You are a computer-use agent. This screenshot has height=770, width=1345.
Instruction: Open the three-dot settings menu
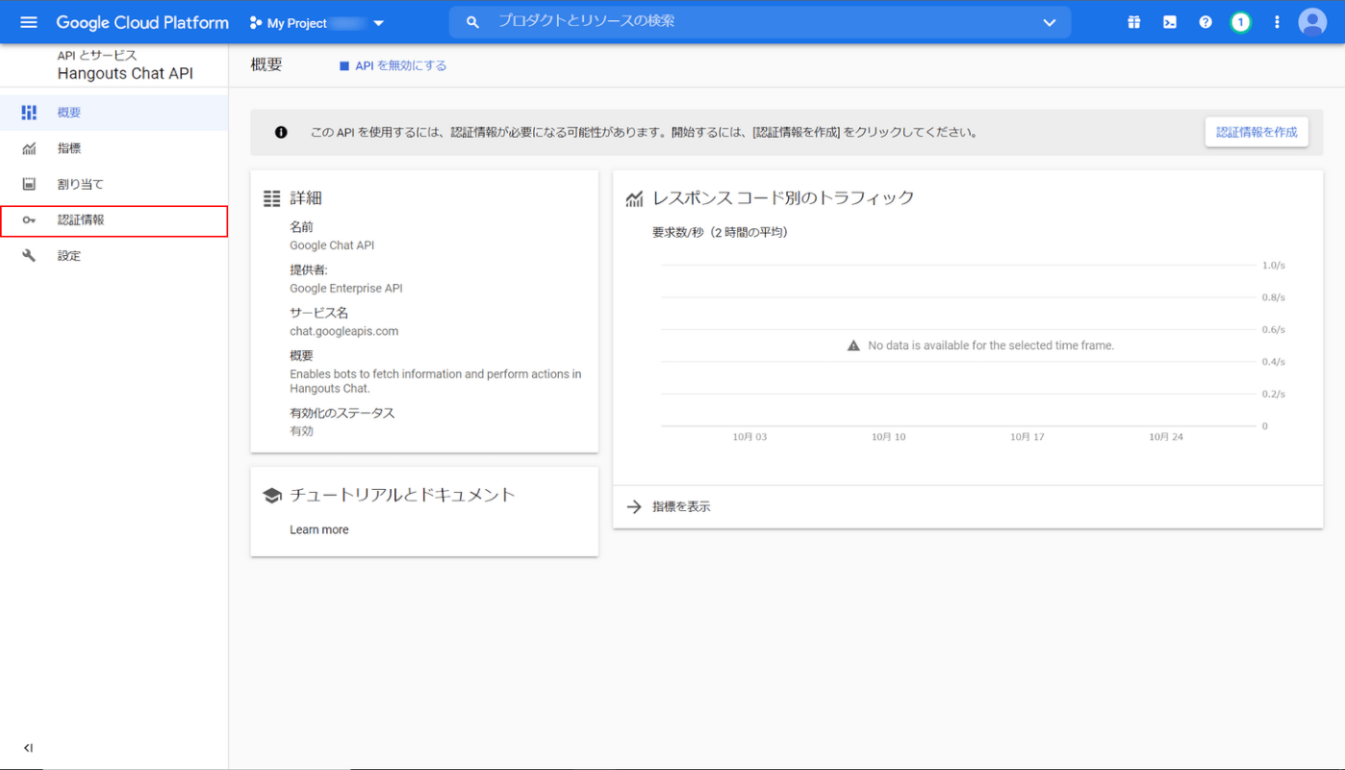pos(1277,22)
